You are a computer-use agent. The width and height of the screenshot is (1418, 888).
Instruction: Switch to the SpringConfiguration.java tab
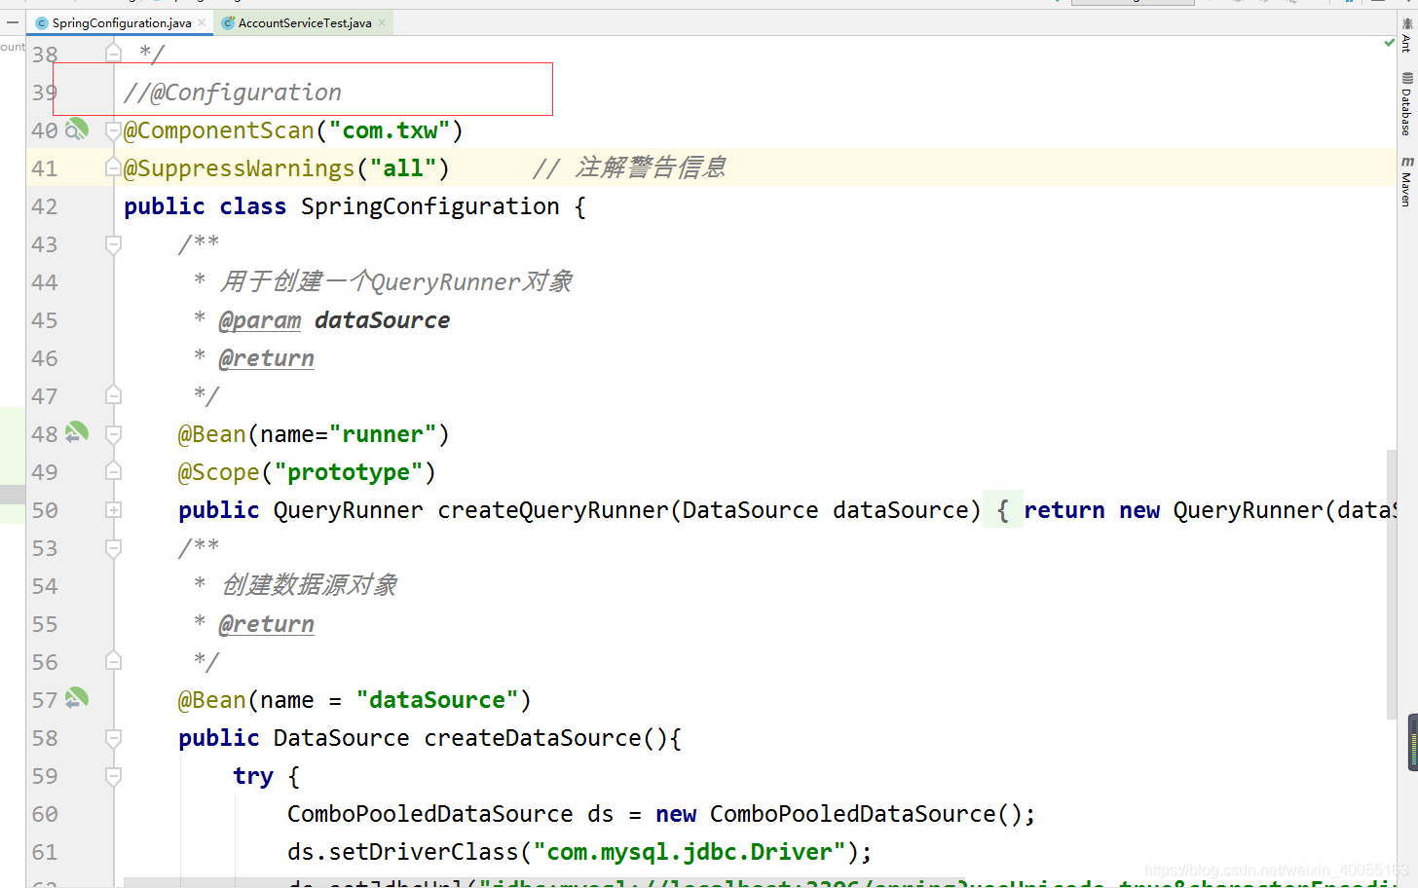(x=122, y=22)
